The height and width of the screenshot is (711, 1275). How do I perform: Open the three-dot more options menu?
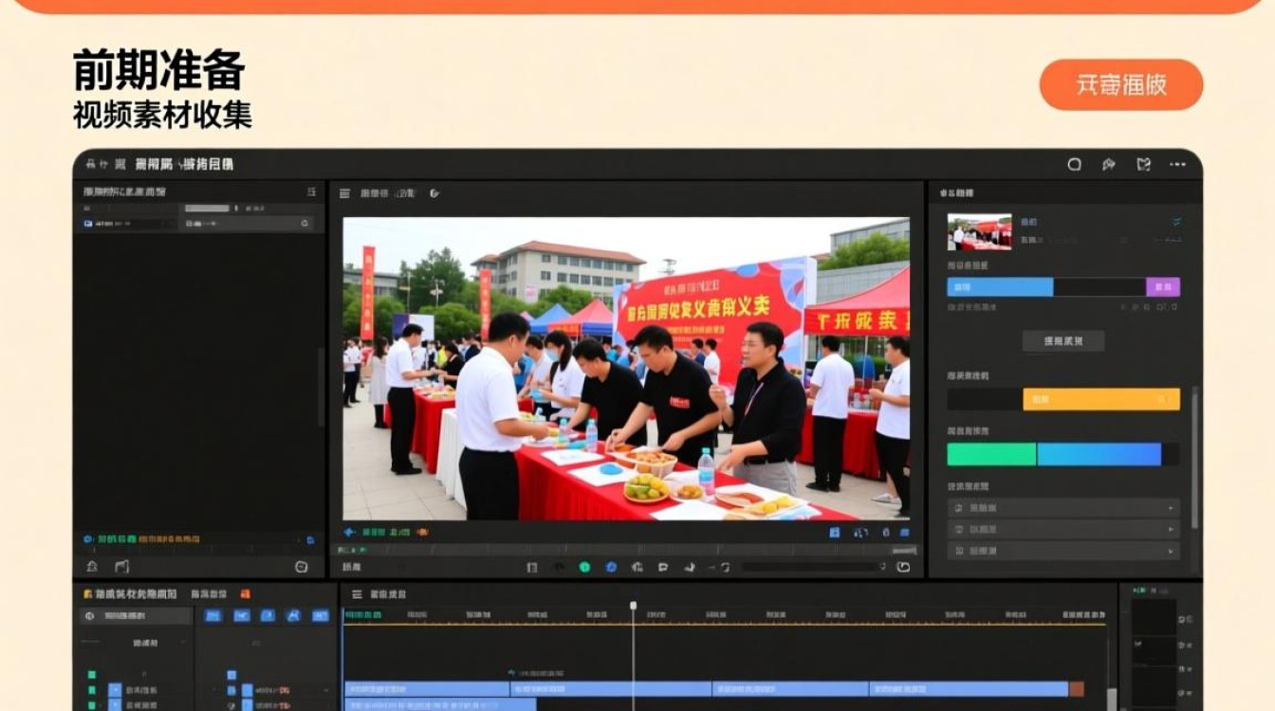click(1178, 164)
